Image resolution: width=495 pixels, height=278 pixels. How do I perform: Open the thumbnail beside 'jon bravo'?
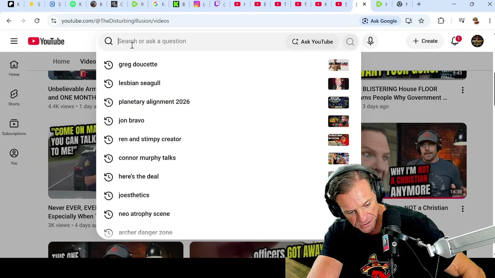338,121
